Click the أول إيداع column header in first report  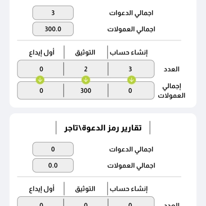pyautogui.click(x=42, y=52)
